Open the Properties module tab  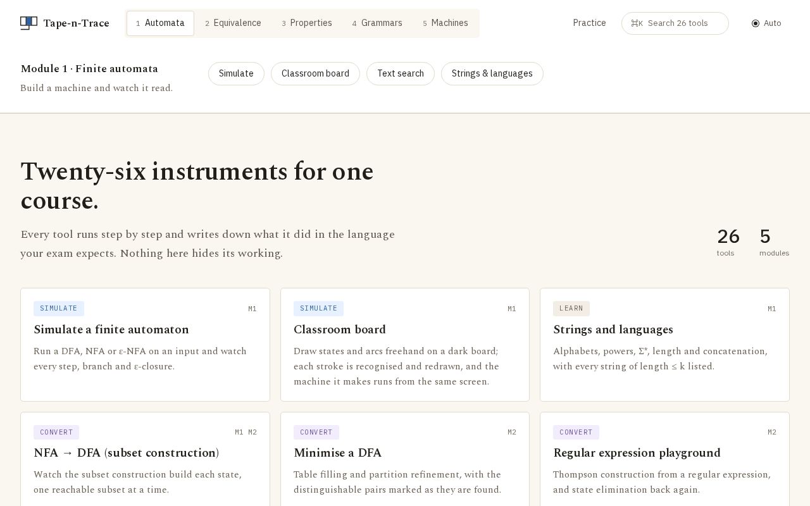tap(307, 23)
